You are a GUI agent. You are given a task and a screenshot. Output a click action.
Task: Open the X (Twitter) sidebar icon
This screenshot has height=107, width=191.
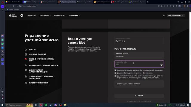click(x=2, y=56)
